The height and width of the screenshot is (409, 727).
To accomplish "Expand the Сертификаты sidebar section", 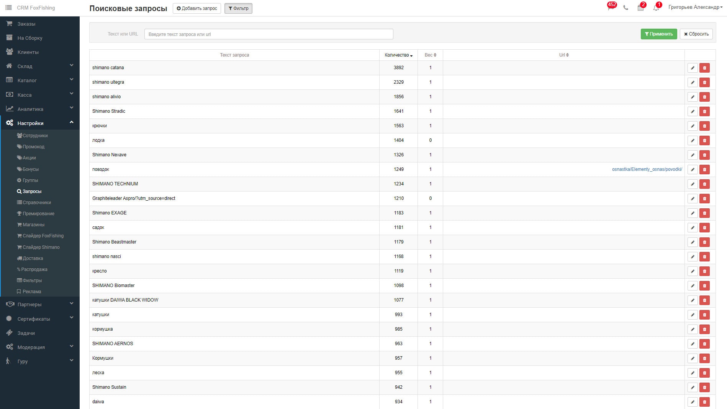I will coord(40,319).
